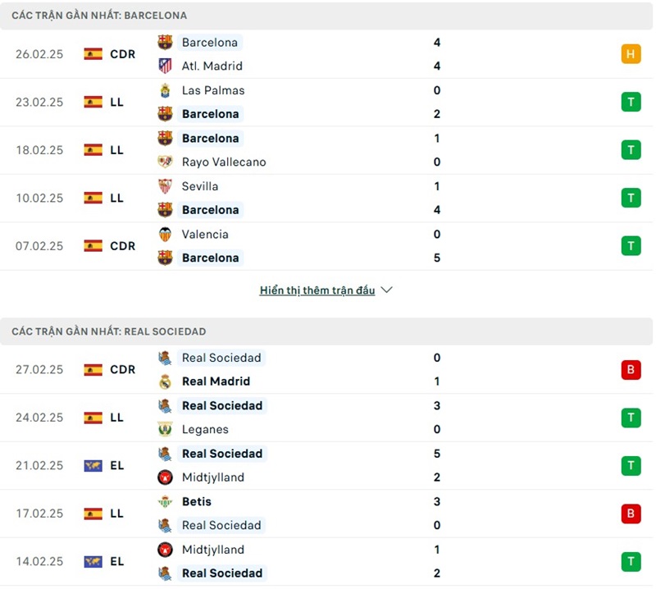Click the Real Madrid crest icon
This screenshot has height=589, width=656.
(166, 381)
